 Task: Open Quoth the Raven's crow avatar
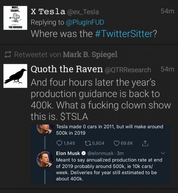16,77
